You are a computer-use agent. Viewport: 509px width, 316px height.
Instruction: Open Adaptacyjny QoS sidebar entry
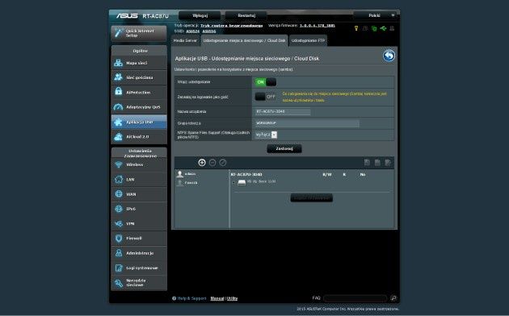(139, 107)
